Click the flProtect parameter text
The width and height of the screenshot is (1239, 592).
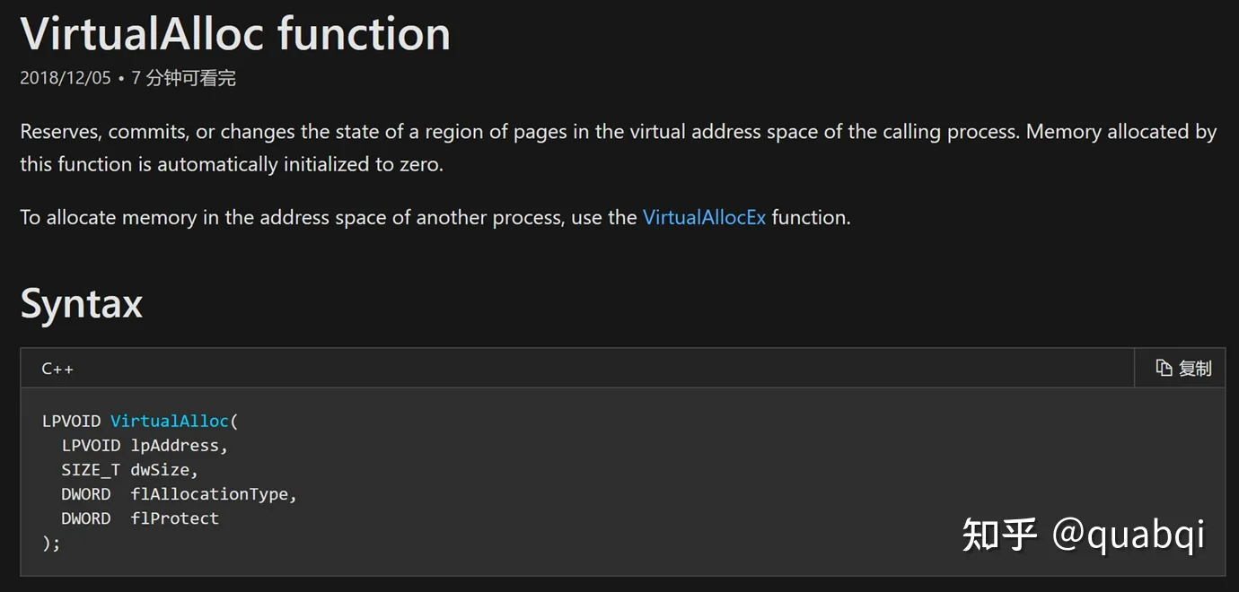coord(175,518)
